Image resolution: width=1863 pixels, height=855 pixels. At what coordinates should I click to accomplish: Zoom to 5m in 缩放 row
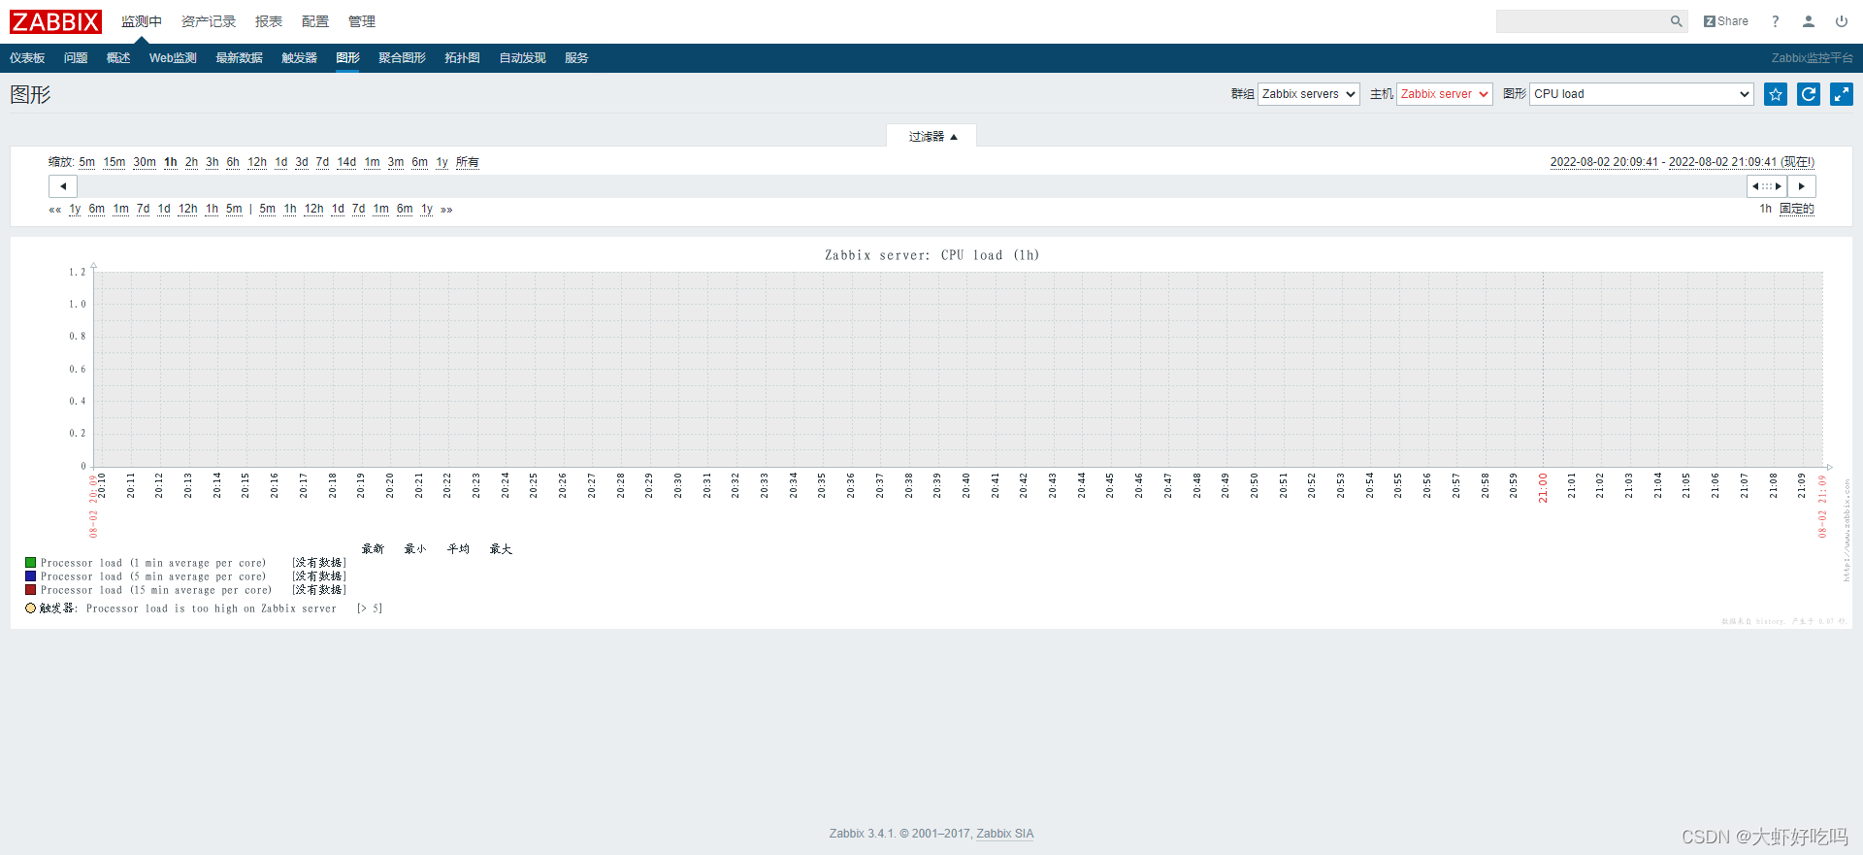(x=87, y=162)
